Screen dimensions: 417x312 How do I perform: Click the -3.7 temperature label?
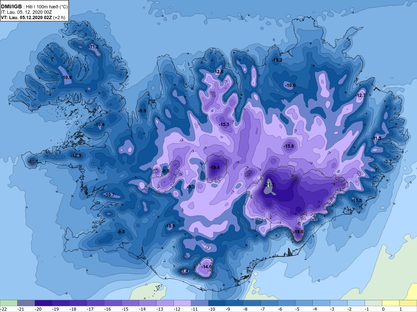click(388, 161)
